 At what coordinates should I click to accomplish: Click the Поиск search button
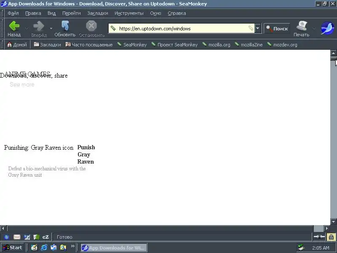pos(277,28)
